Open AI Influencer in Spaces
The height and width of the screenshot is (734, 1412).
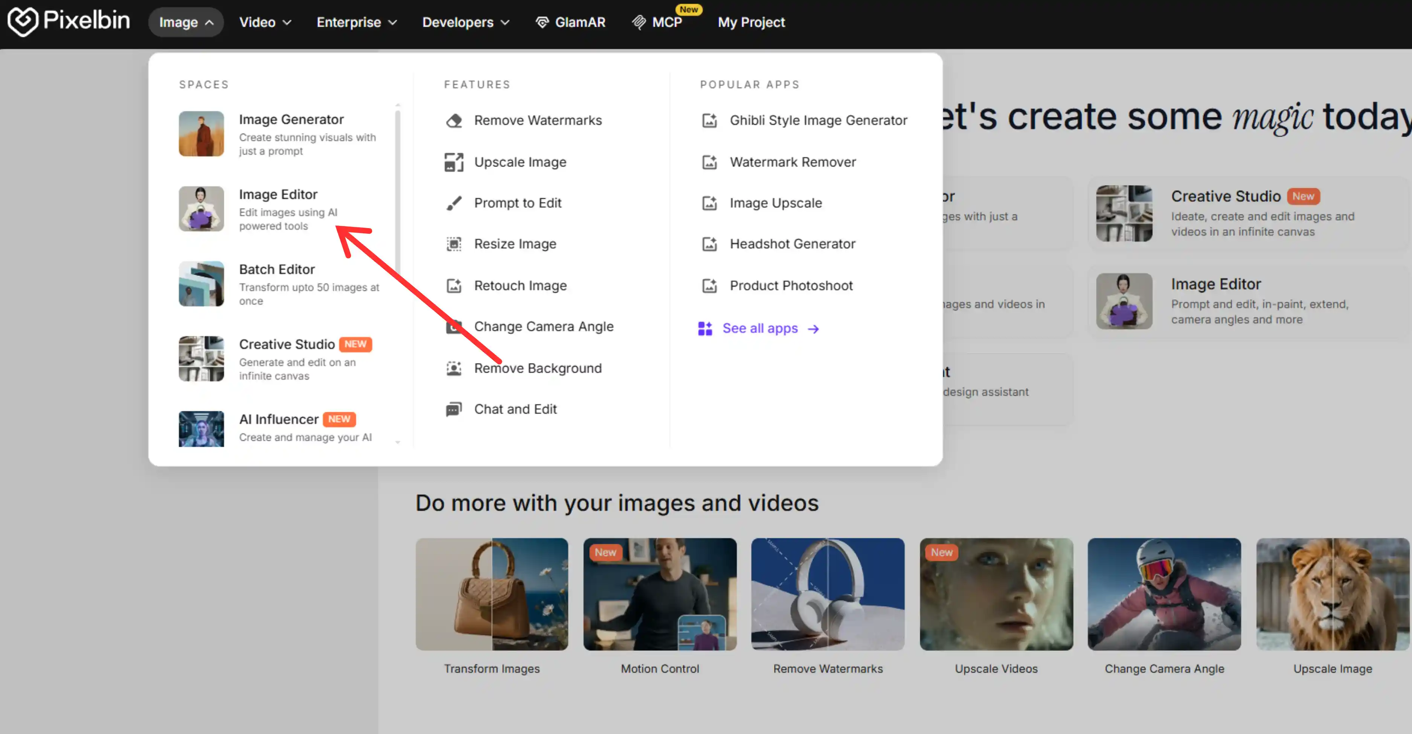tap(279, 428)
